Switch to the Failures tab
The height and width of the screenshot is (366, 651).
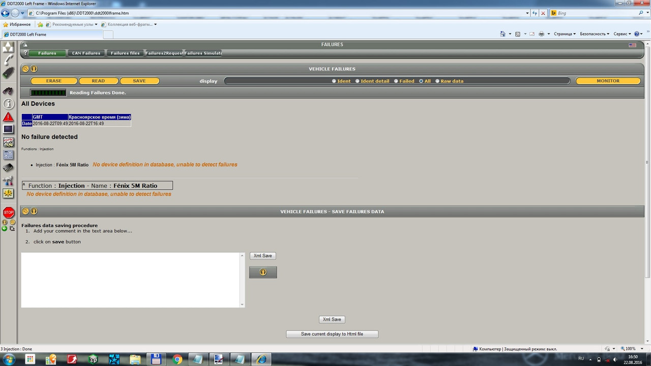pos(47,53)
